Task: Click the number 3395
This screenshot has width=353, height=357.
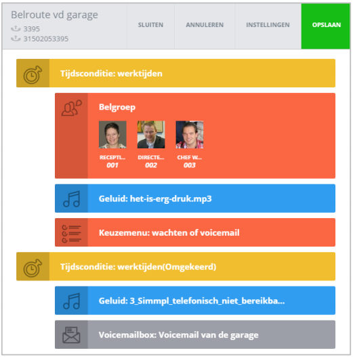Action: [x=32, y=29]
